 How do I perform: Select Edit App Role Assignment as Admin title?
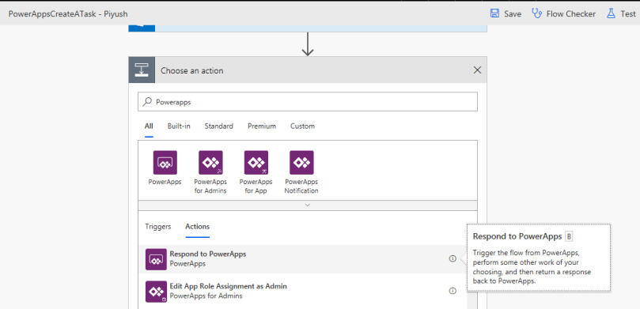[x=228, y=286]
